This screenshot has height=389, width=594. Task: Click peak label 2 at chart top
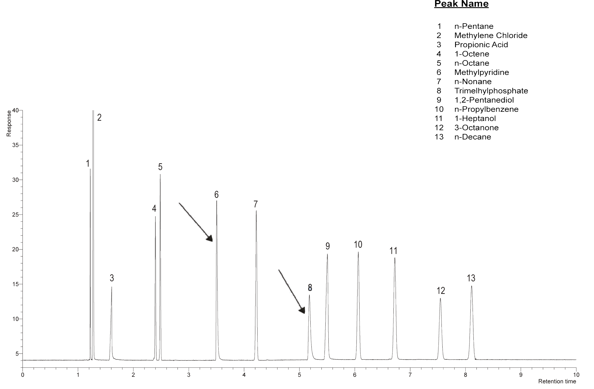[x=99, y=118]
